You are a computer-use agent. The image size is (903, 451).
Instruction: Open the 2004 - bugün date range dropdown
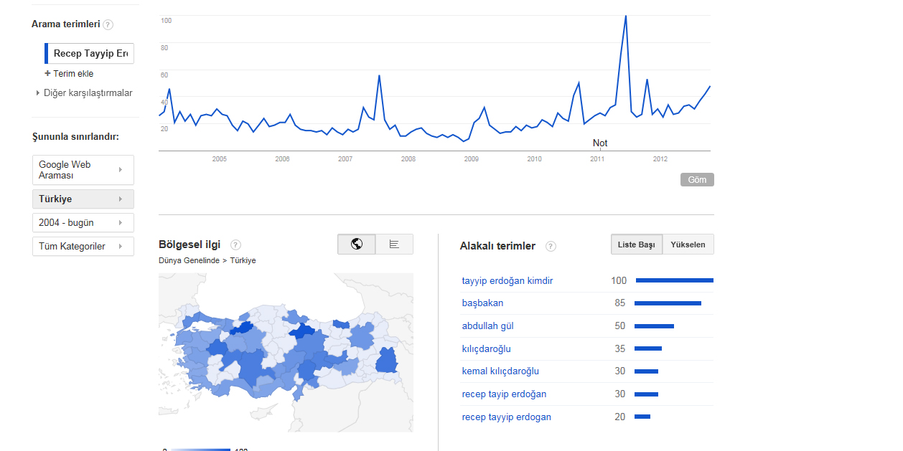[x=83, y=222]
